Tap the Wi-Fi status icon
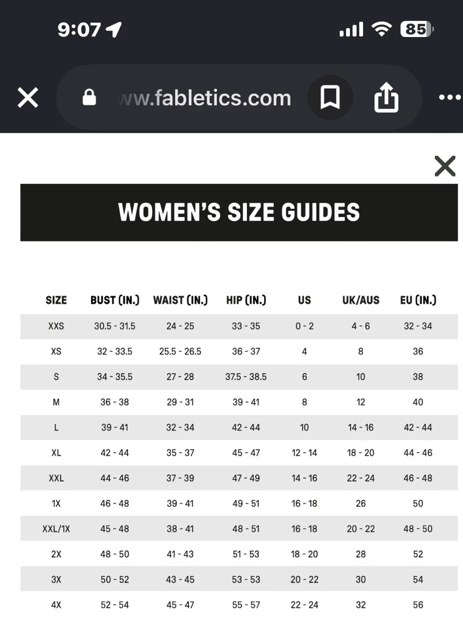Screen dimensions: 463x617 382,29
